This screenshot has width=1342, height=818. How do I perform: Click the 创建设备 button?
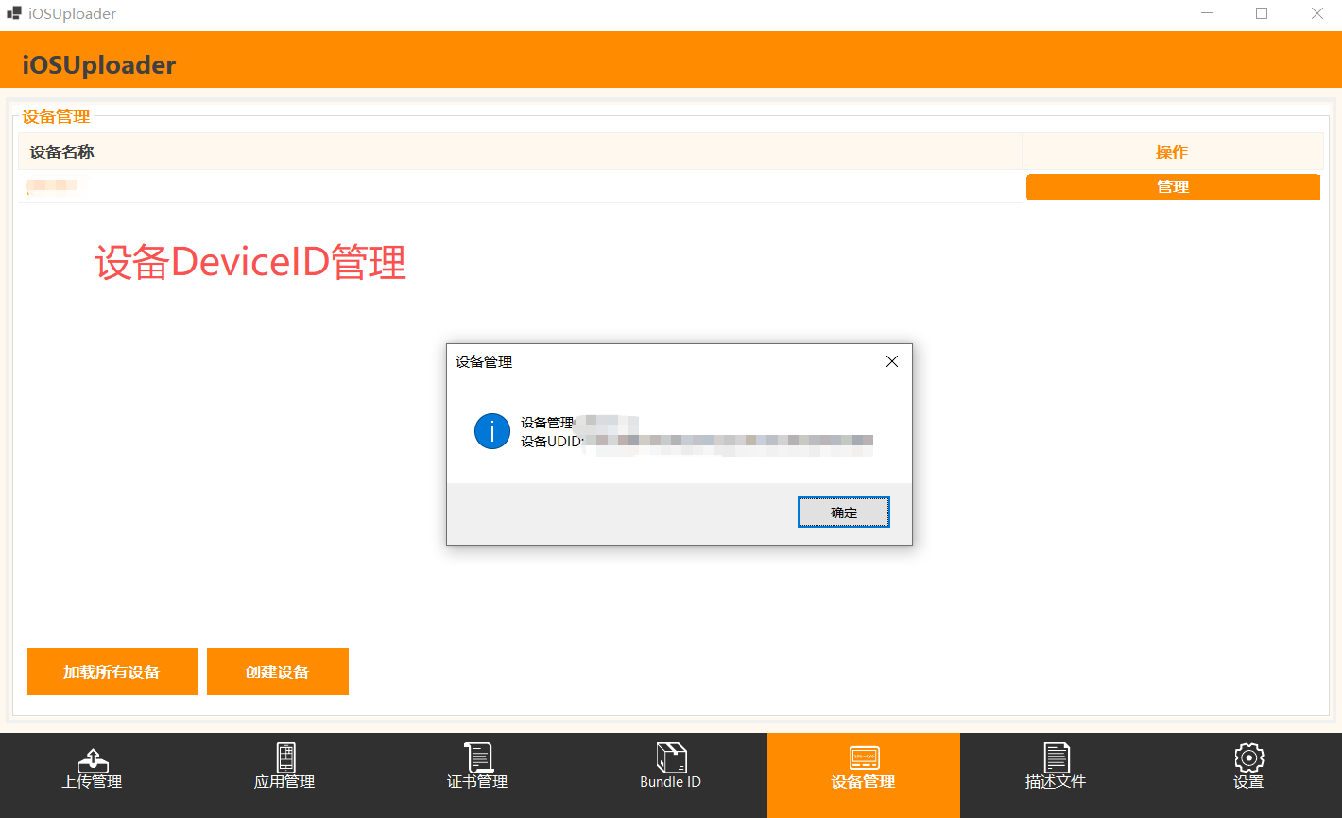click(x=277, y=671)
